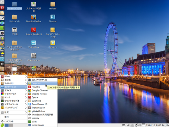Launch VirtualBox from the desktop

pos(34,44)
